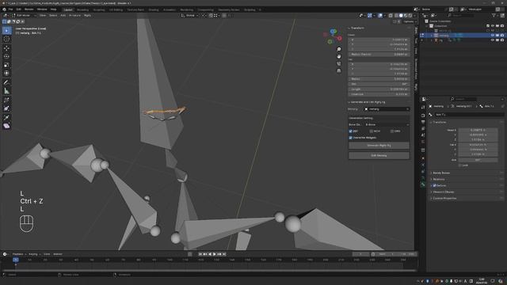Open the Render properties tab icon
The image size is (507, 285).
point(423,116)
